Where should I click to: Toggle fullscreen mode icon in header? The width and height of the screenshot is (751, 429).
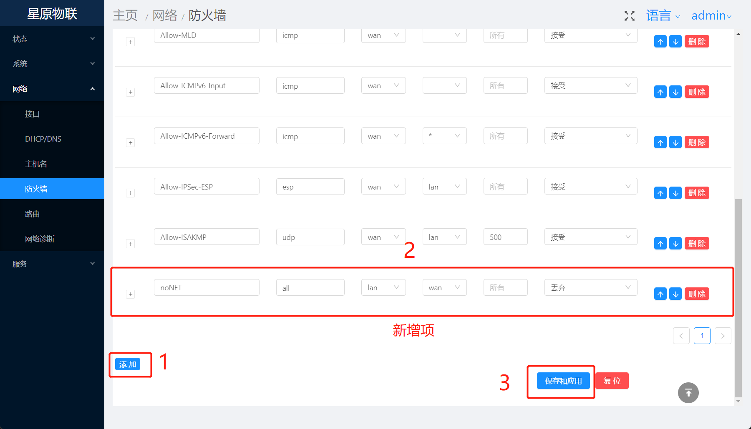click(x=630, y=16)
